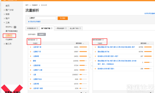Click the left-arrow panel collapser between tables
This screenshot has width=155, height=93.
point(92,66)
